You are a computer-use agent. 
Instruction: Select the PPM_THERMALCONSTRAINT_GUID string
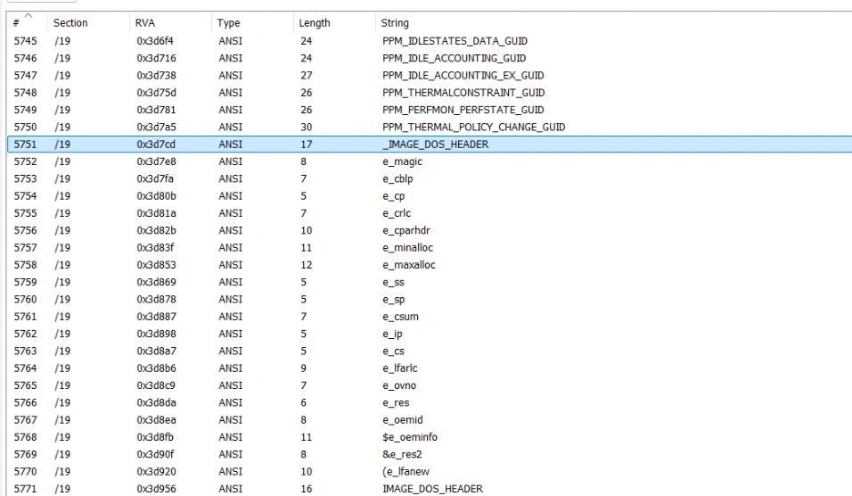(463, 93)
